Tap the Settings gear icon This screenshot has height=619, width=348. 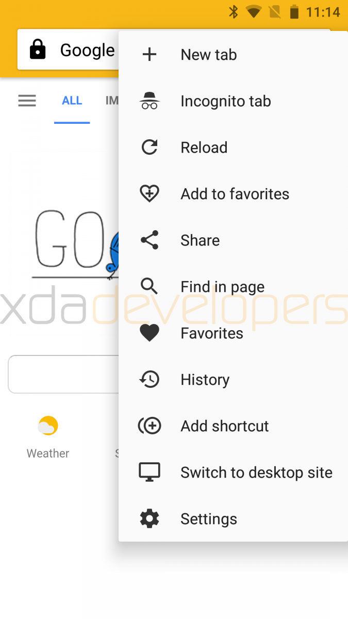click(x=150, y=518)
